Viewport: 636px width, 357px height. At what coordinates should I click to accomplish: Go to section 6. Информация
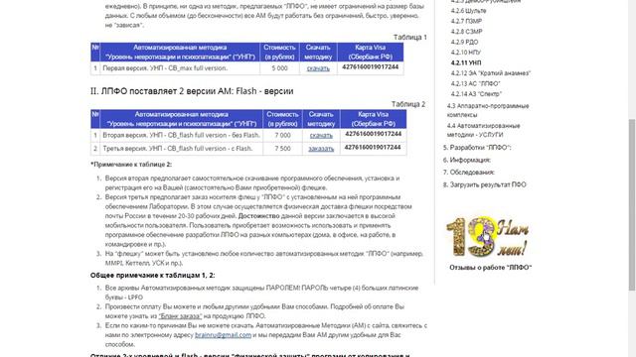coord(467,160)
